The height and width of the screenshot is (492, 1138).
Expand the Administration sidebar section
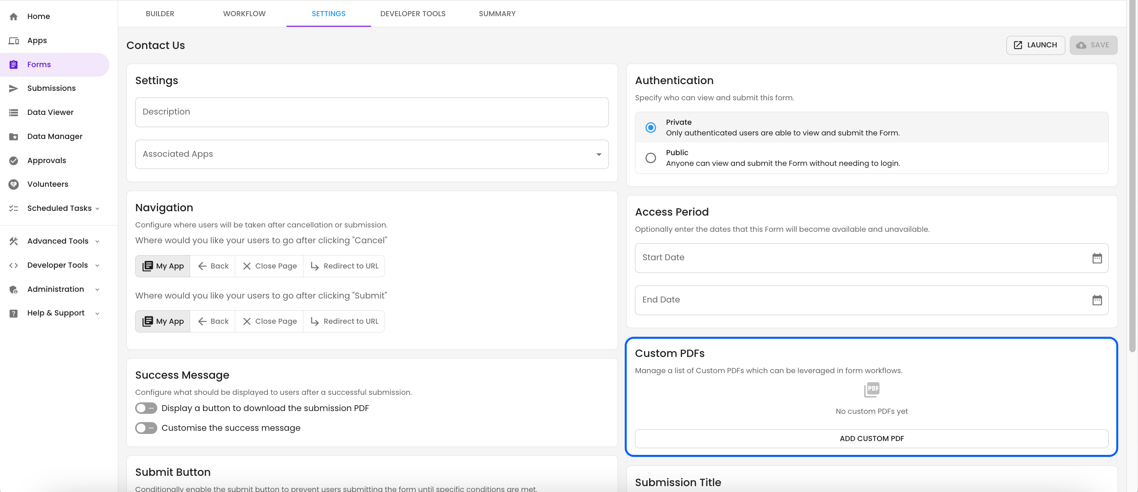click(56, 289)
